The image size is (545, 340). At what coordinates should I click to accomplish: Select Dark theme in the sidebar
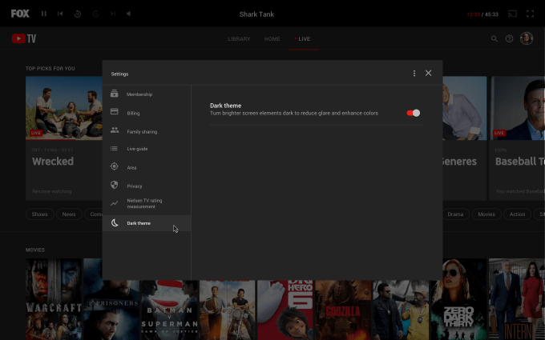click(138, 223)
